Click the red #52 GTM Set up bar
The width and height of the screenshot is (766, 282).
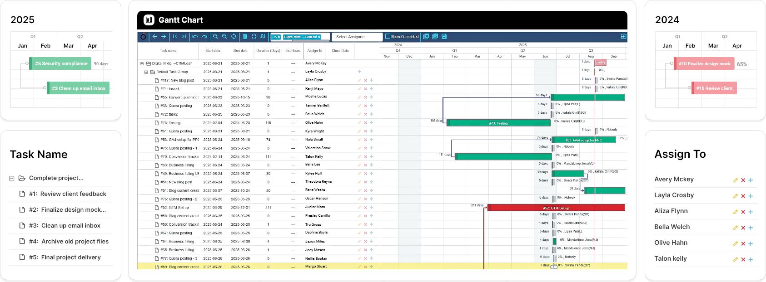[556, 208]
